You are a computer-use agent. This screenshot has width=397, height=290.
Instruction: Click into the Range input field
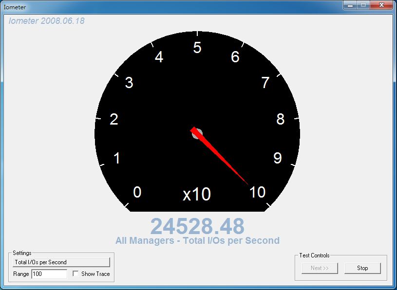pyautogui.click(x=49, y=274)
